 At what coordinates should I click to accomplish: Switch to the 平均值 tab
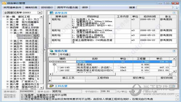coord(64,54)
